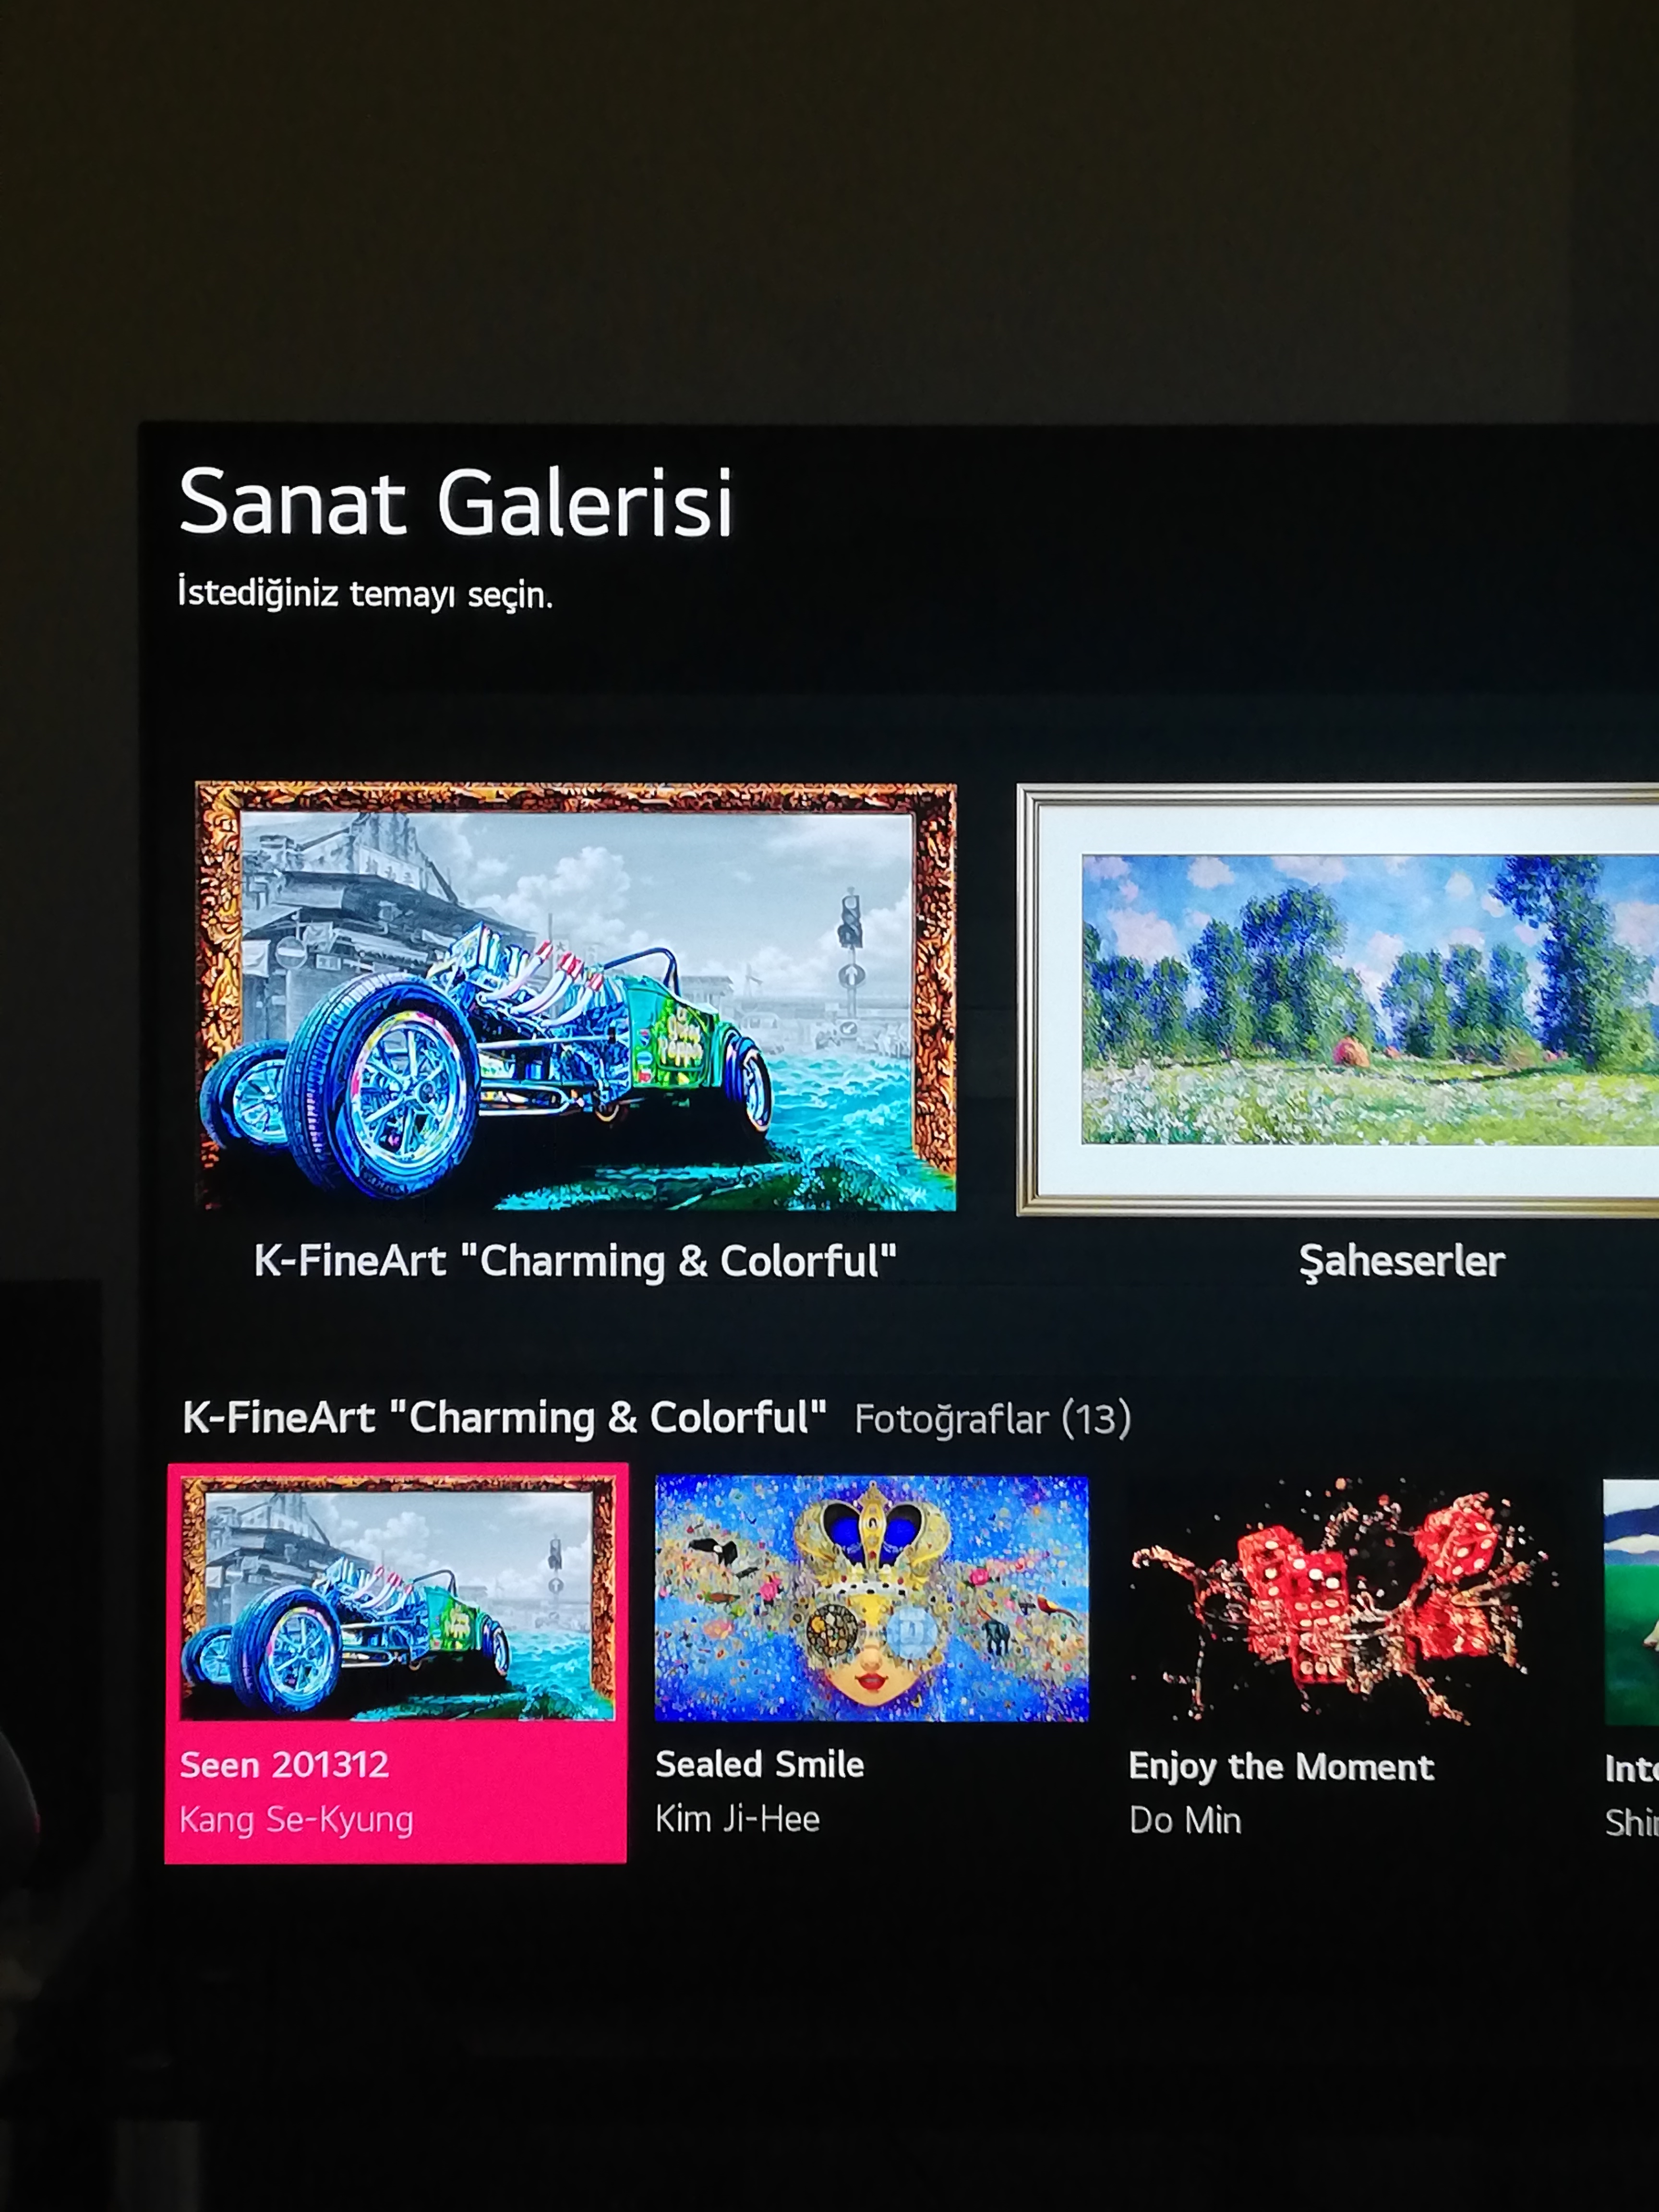
Task: Click the Sealed Smile title
Action: pos(760,1764)
